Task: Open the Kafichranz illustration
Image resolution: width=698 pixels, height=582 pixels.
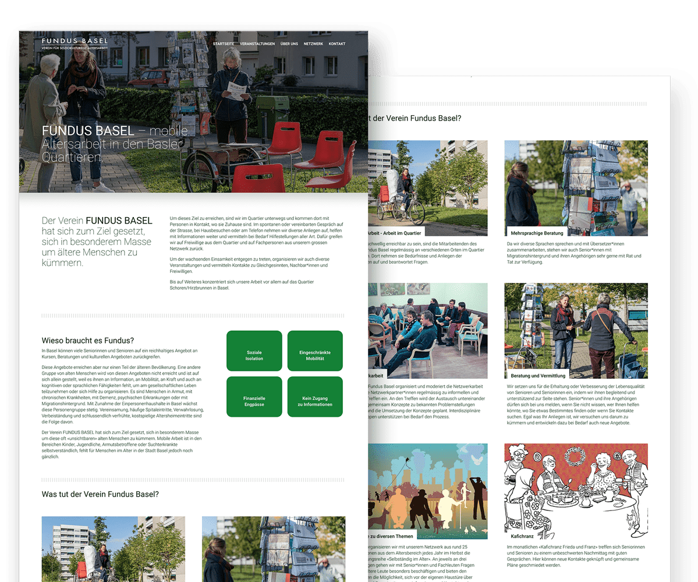Action: point(576,491)
